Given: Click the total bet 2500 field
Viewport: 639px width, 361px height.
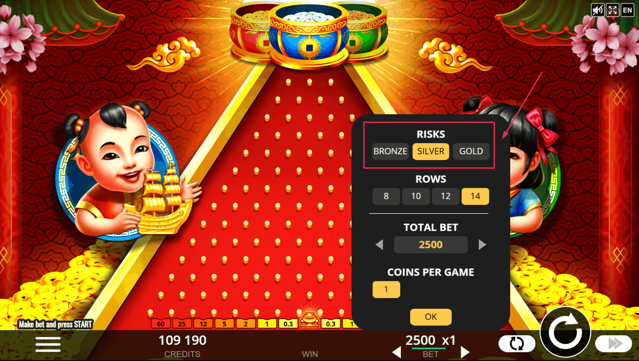Looking at the screenshot, I should (431, 245).
